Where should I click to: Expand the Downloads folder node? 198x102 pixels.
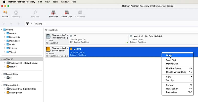click(5, 41)
